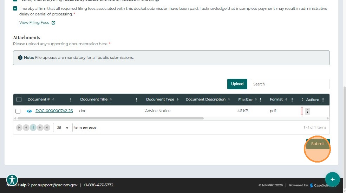
Task: Click the Document Description column header
Action: (x=205, y=99)
